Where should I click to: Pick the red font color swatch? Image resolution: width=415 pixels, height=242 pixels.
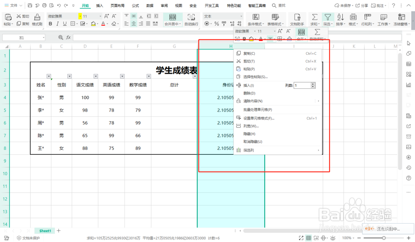(x=103, y=25)
